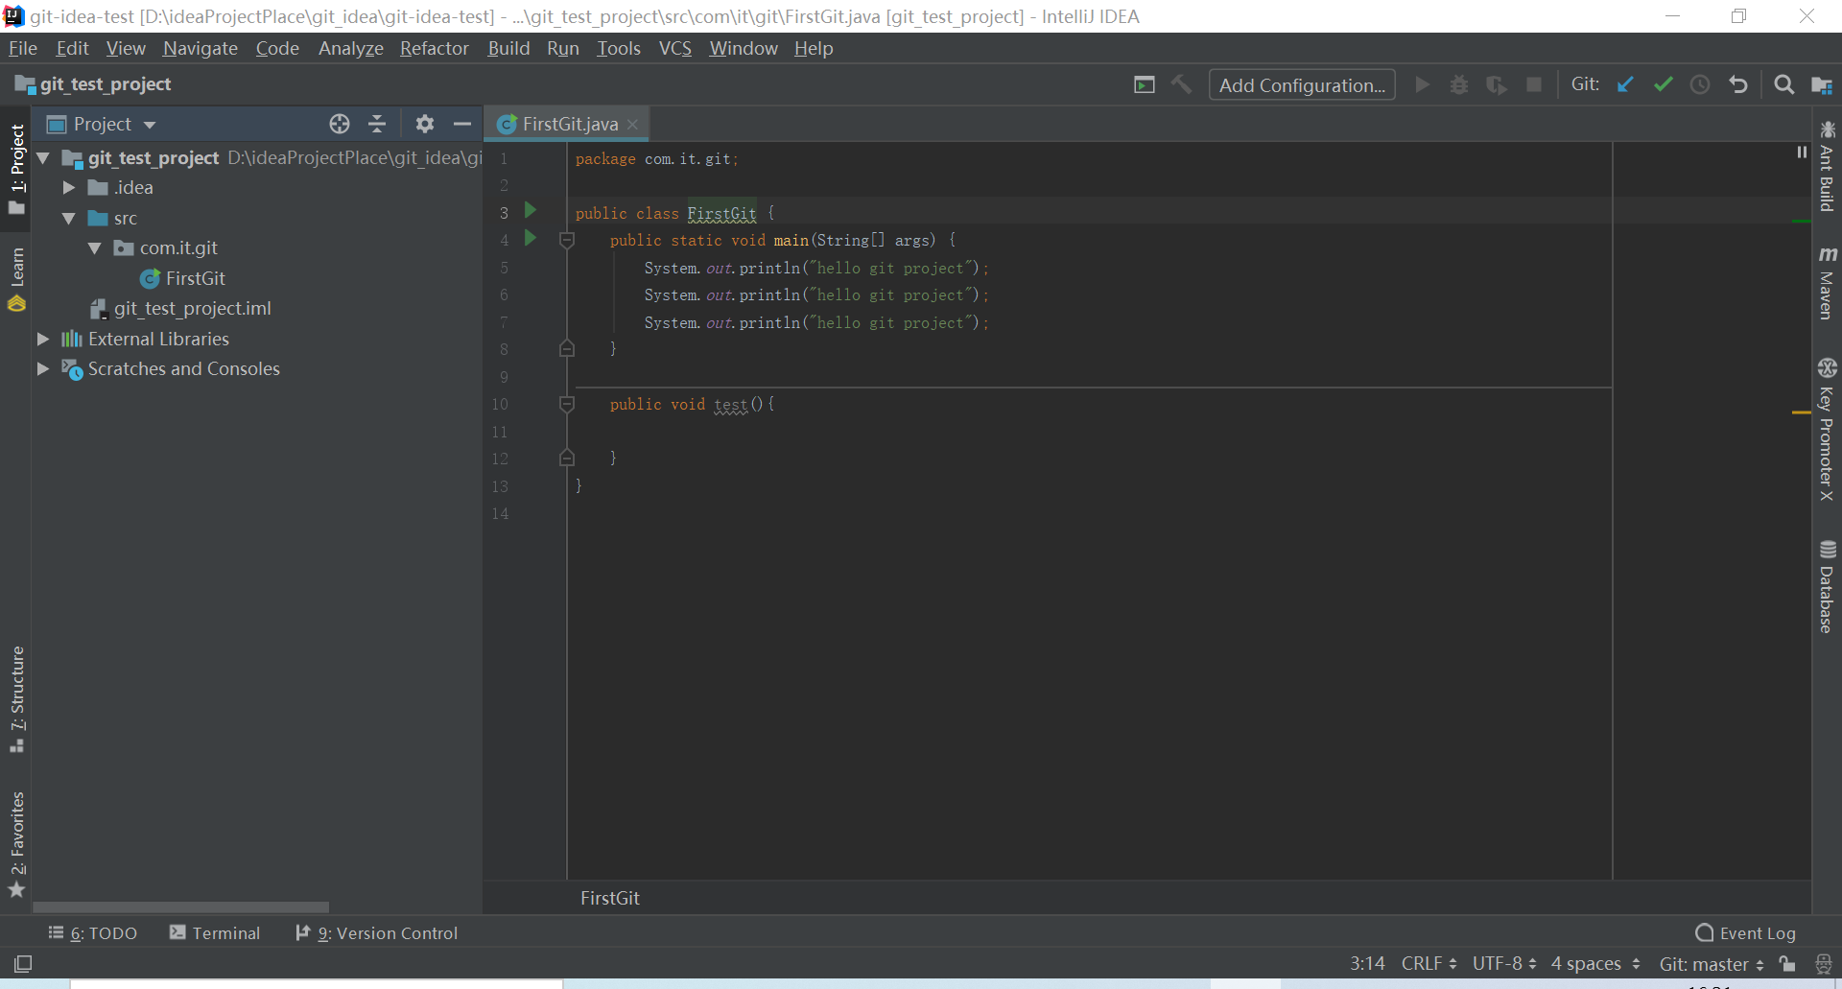
Task: Open Git: master branch dropdown
Action: [1712, 963]
